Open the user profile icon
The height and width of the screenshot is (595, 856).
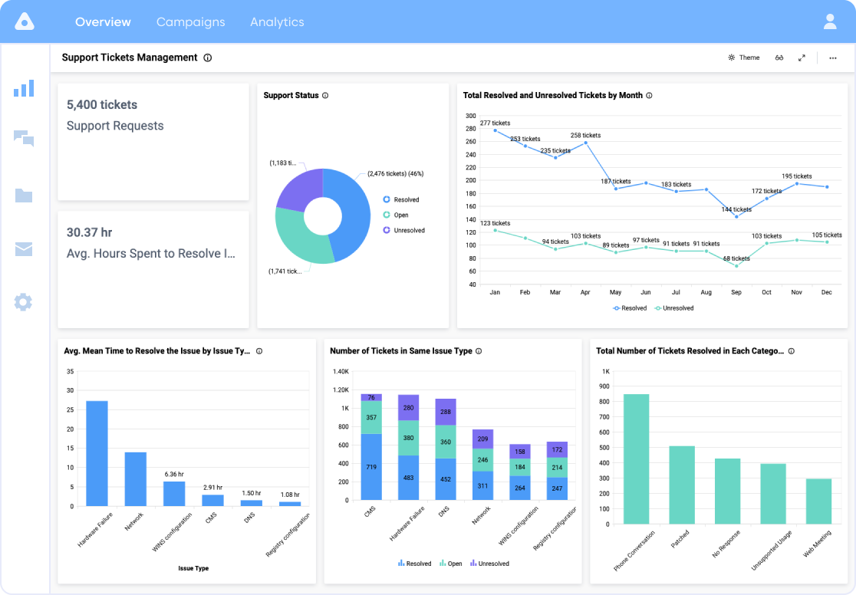[x=830, y=21]
